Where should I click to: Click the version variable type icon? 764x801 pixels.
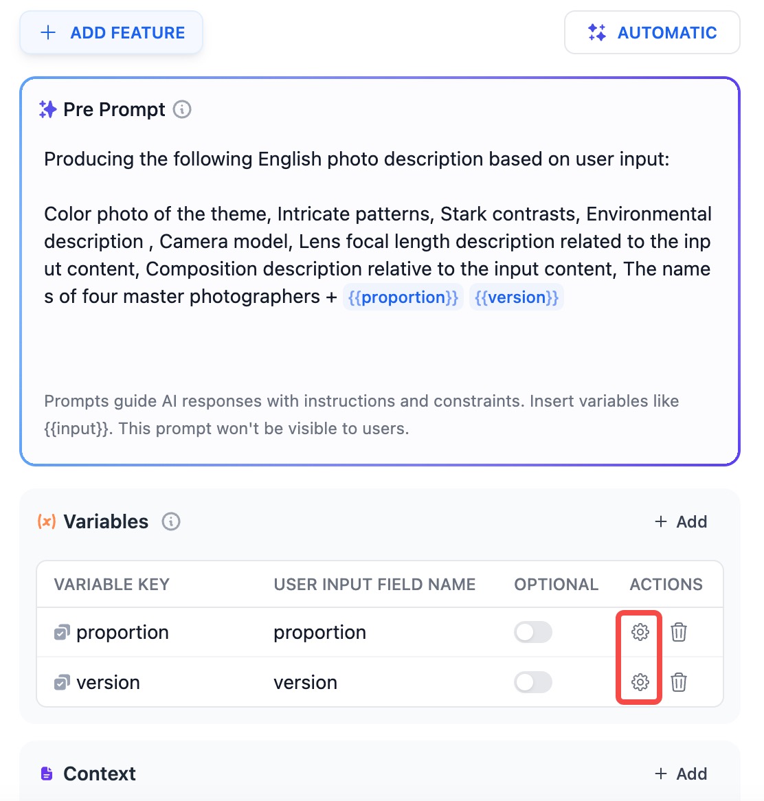62,682
